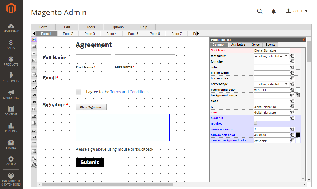
Task: Select the text input field tool
Action: (x=34, y=46)
